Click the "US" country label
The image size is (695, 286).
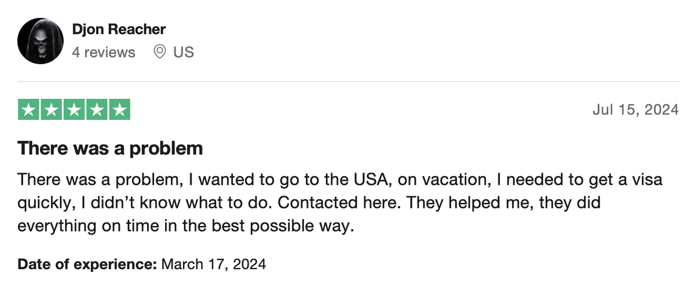point(184,52)
